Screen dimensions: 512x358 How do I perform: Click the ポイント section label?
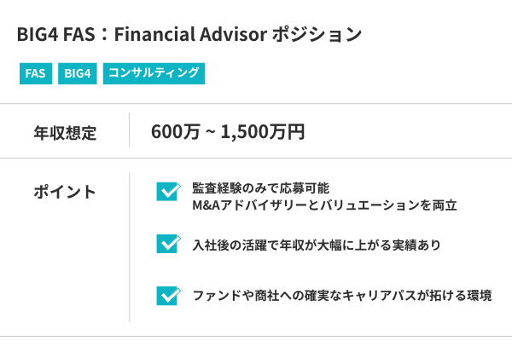[65, 191]
